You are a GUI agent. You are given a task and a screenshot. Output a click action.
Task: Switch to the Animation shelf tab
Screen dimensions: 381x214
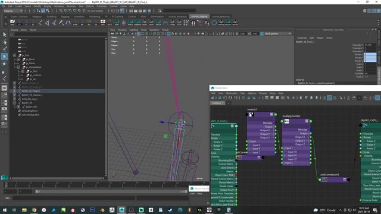(x=79, y=17)
